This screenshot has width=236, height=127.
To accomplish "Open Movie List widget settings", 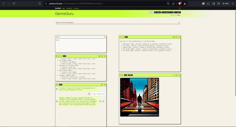I will (x=105, y=56).
